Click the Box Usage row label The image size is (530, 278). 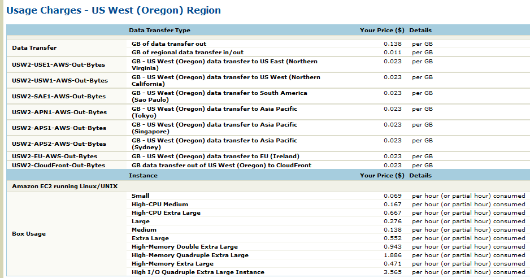pyautogui.click(x=29, y=233)
